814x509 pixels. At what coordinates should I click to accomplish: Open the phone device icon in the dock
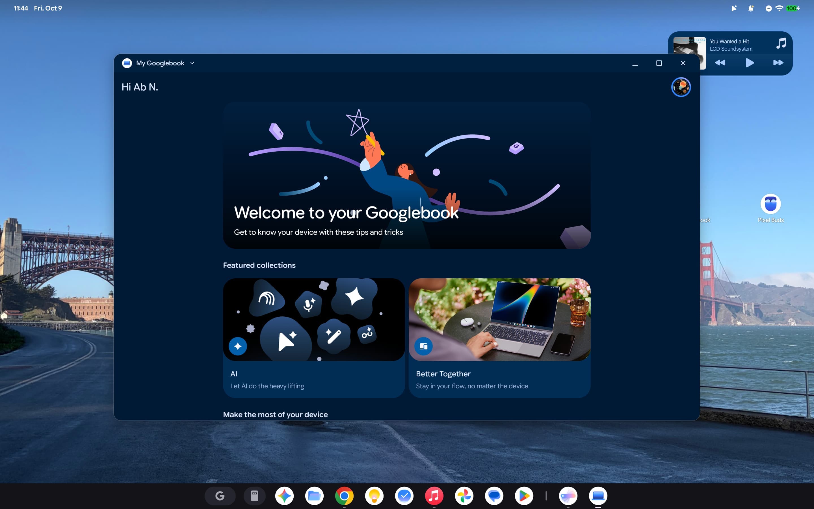[x=255, y=495]
